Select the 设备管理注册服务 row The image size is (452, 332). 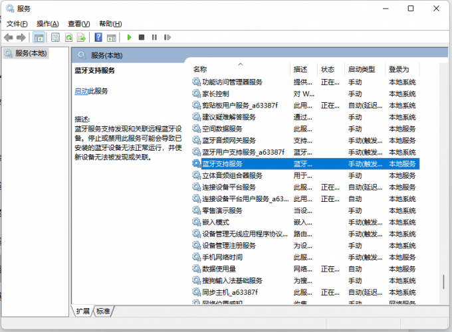[x=305, y=246]
